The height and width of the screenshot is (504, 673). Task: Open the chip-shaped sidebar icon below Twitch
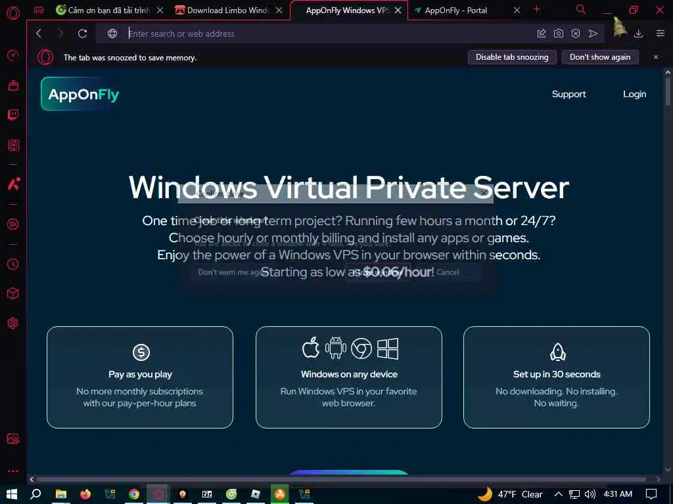(13, 145)
